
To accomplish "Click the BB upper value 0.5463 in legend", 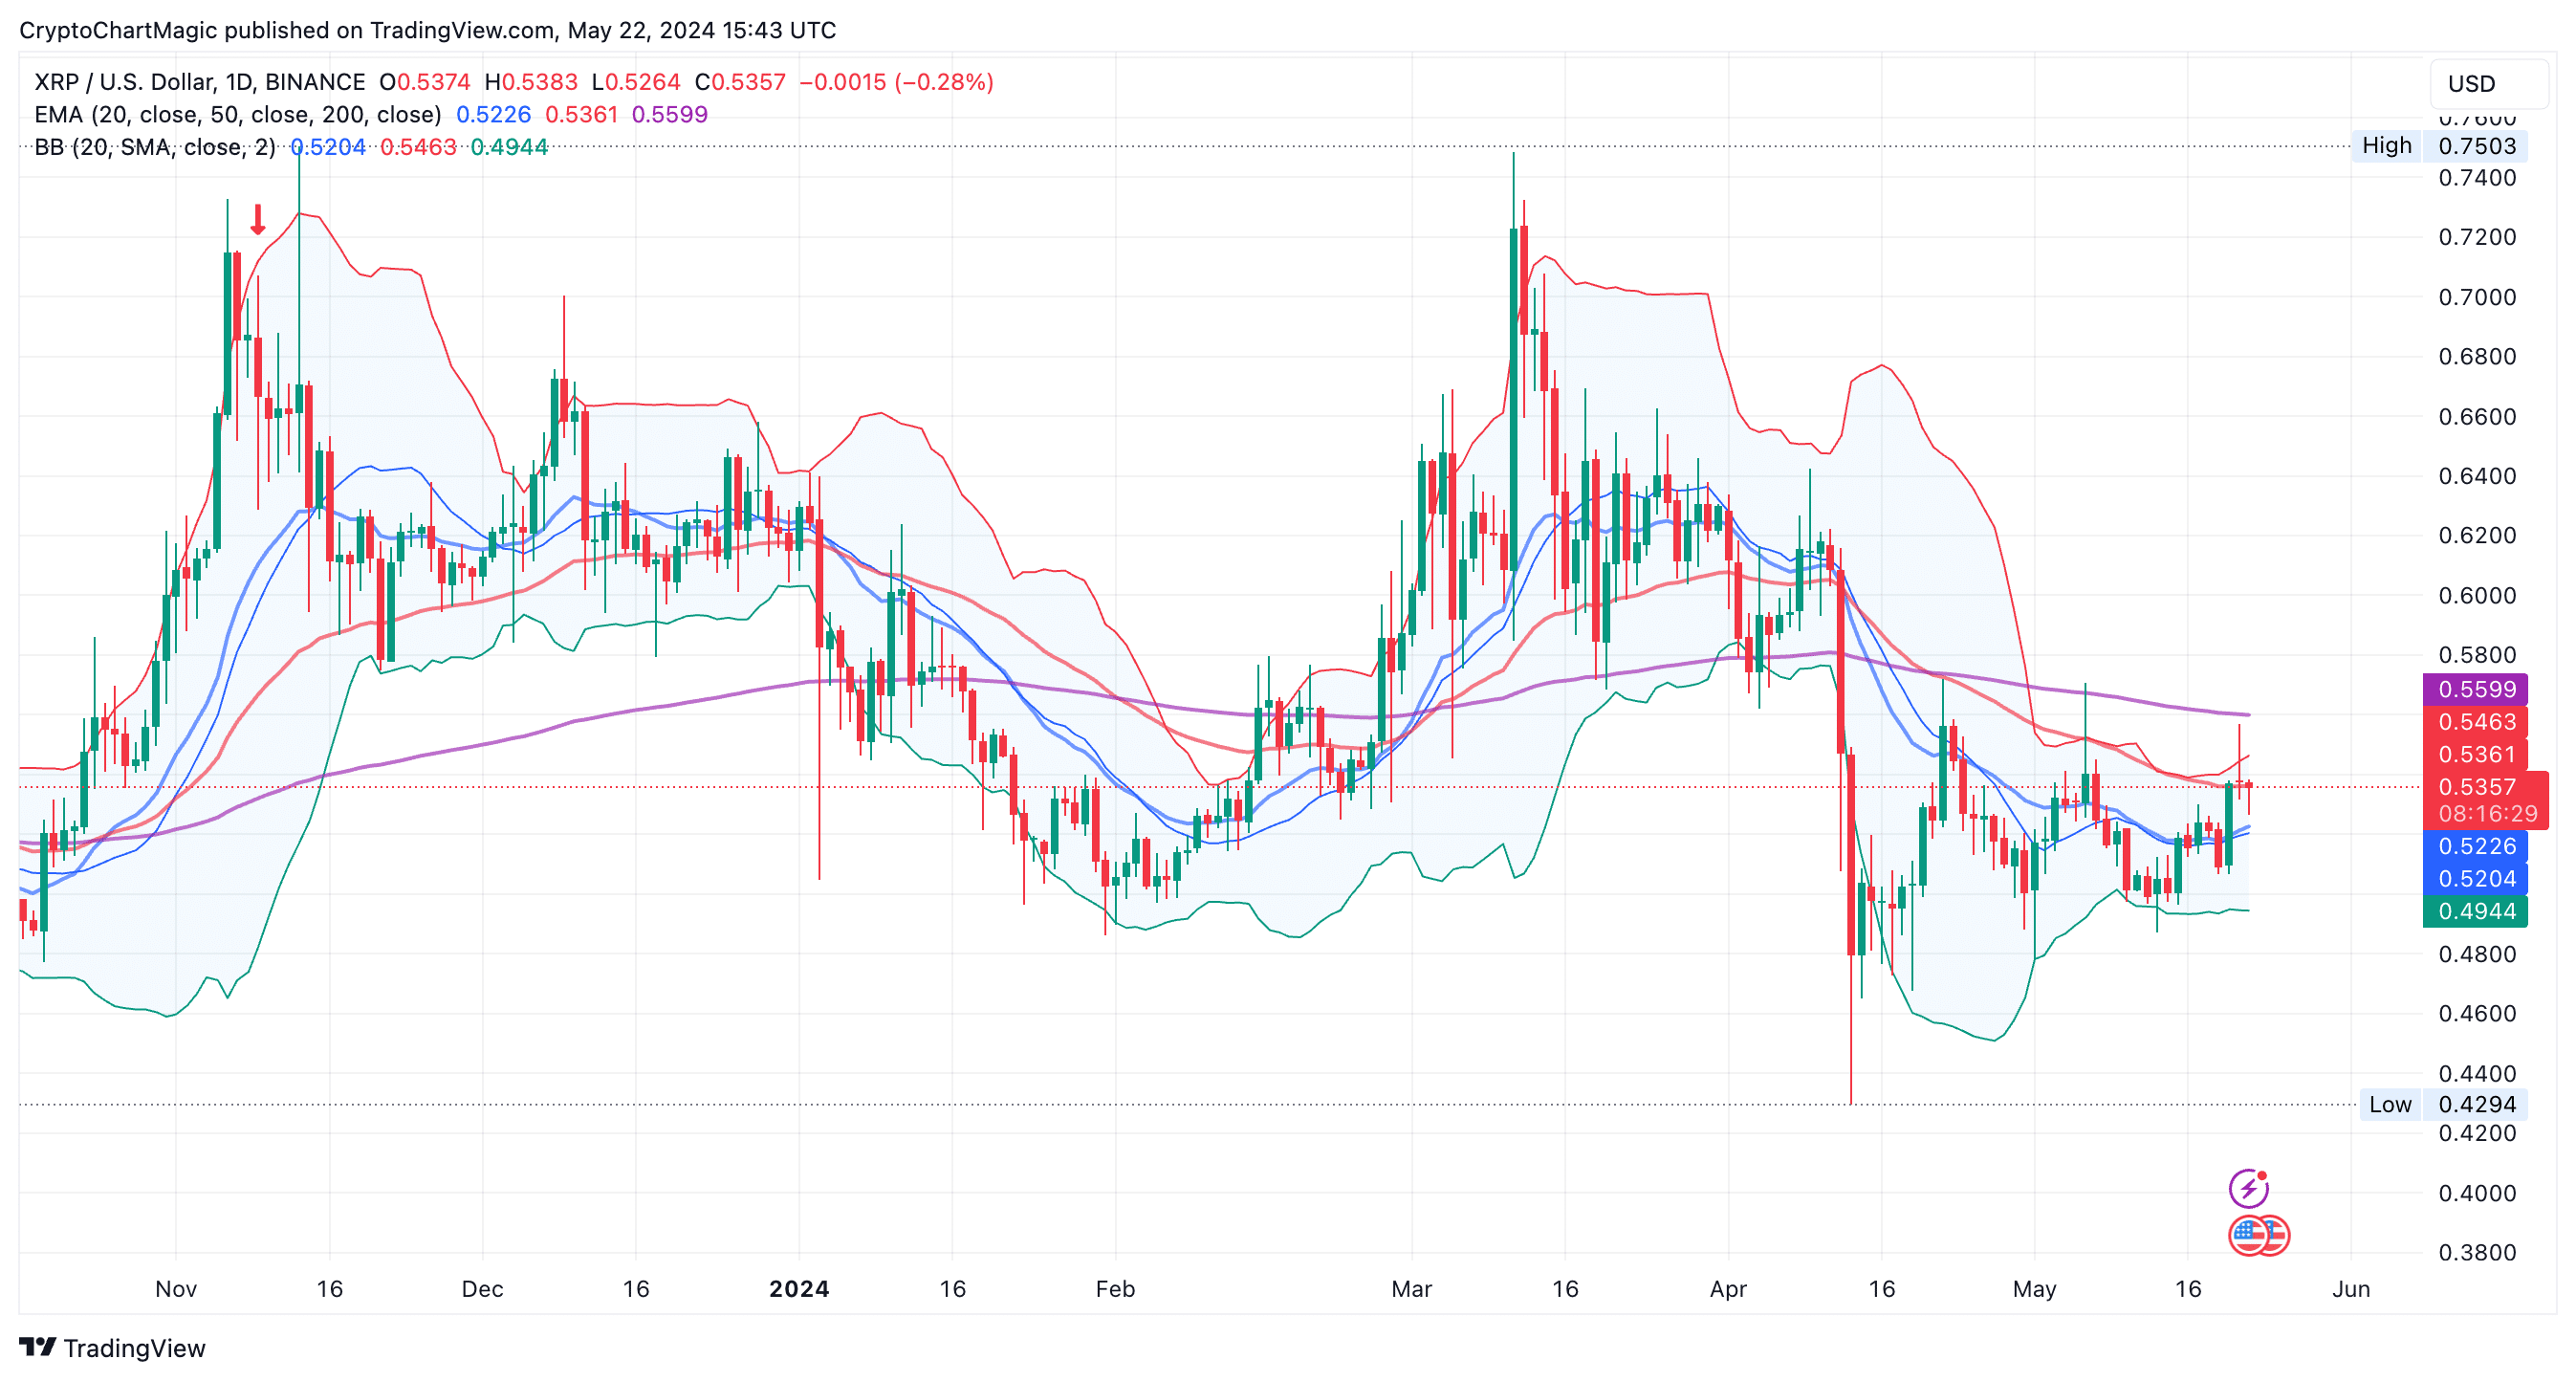I will tap(418, 147).
